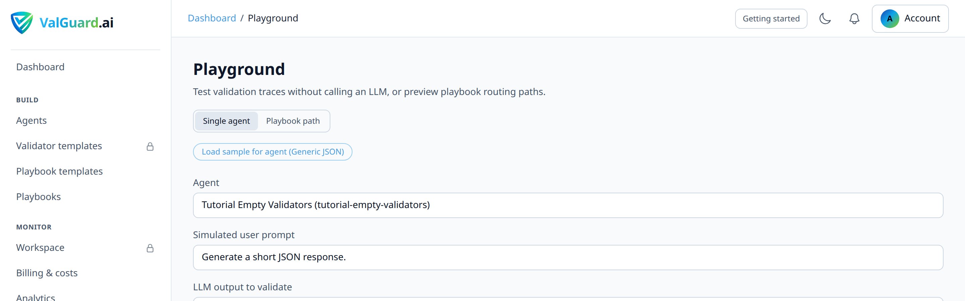Switch to the Playbook path tab

[x=293, y=121]
